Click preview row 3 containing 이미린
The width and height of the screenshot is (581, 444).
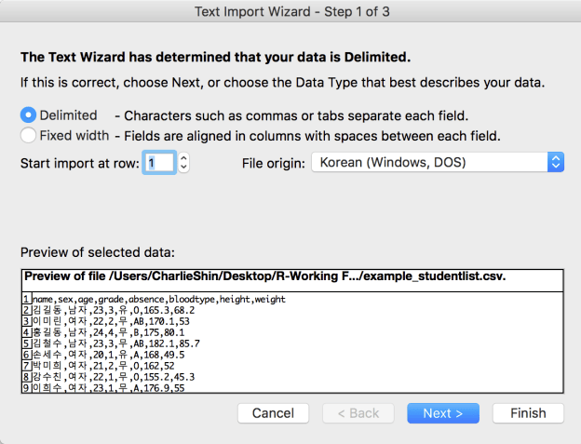(x=111, y=321)
